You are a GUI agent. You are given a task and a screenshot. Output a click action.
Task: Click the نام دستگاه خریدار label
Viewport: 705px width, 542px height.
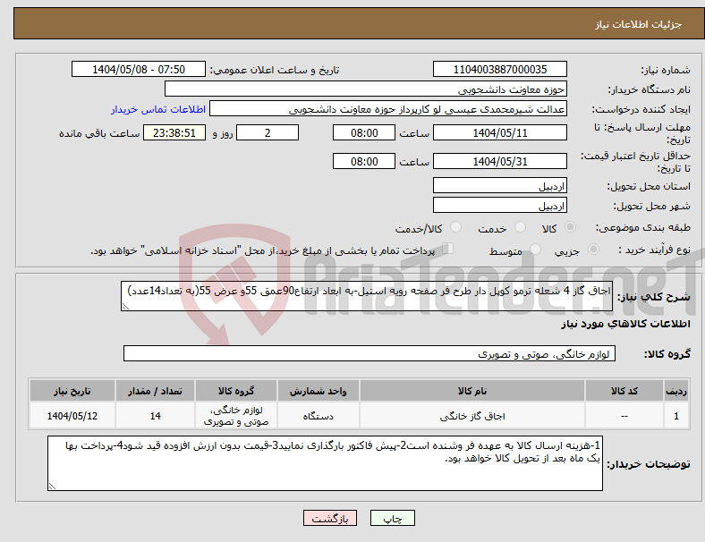[650, 89]
